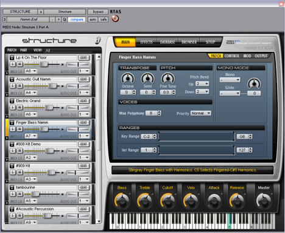Toggle the plug-in bypass button
The width and height of the screenshot is (285, 233).
click(98, 12)
